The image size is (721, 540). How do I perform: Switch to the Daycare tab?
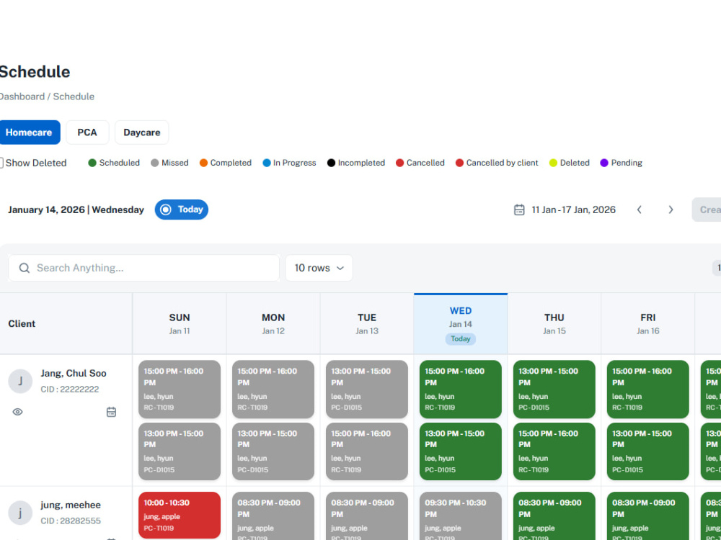click(x=141, y=132)
